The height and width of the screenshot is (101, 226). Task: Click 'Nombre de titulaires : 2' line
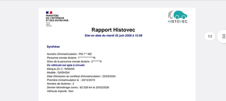pyautogui.click(x=60, y=84)
